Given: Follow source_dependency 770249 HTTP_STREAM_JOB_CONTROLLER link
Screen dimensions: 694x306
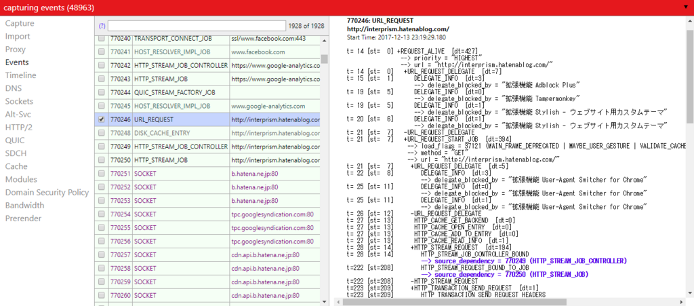Looking at the screenshot, I should point(524,261).
